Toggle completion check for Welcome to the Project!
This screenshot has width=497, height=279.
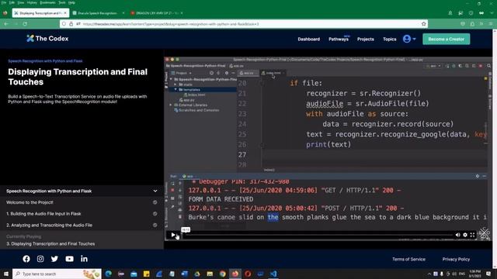tap(155, 202)
